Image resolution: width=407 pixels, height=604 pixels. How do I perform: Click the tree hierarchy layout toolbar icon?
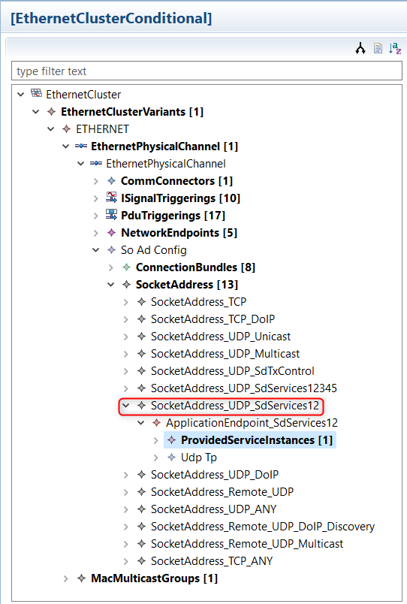[x=360, y=49]
